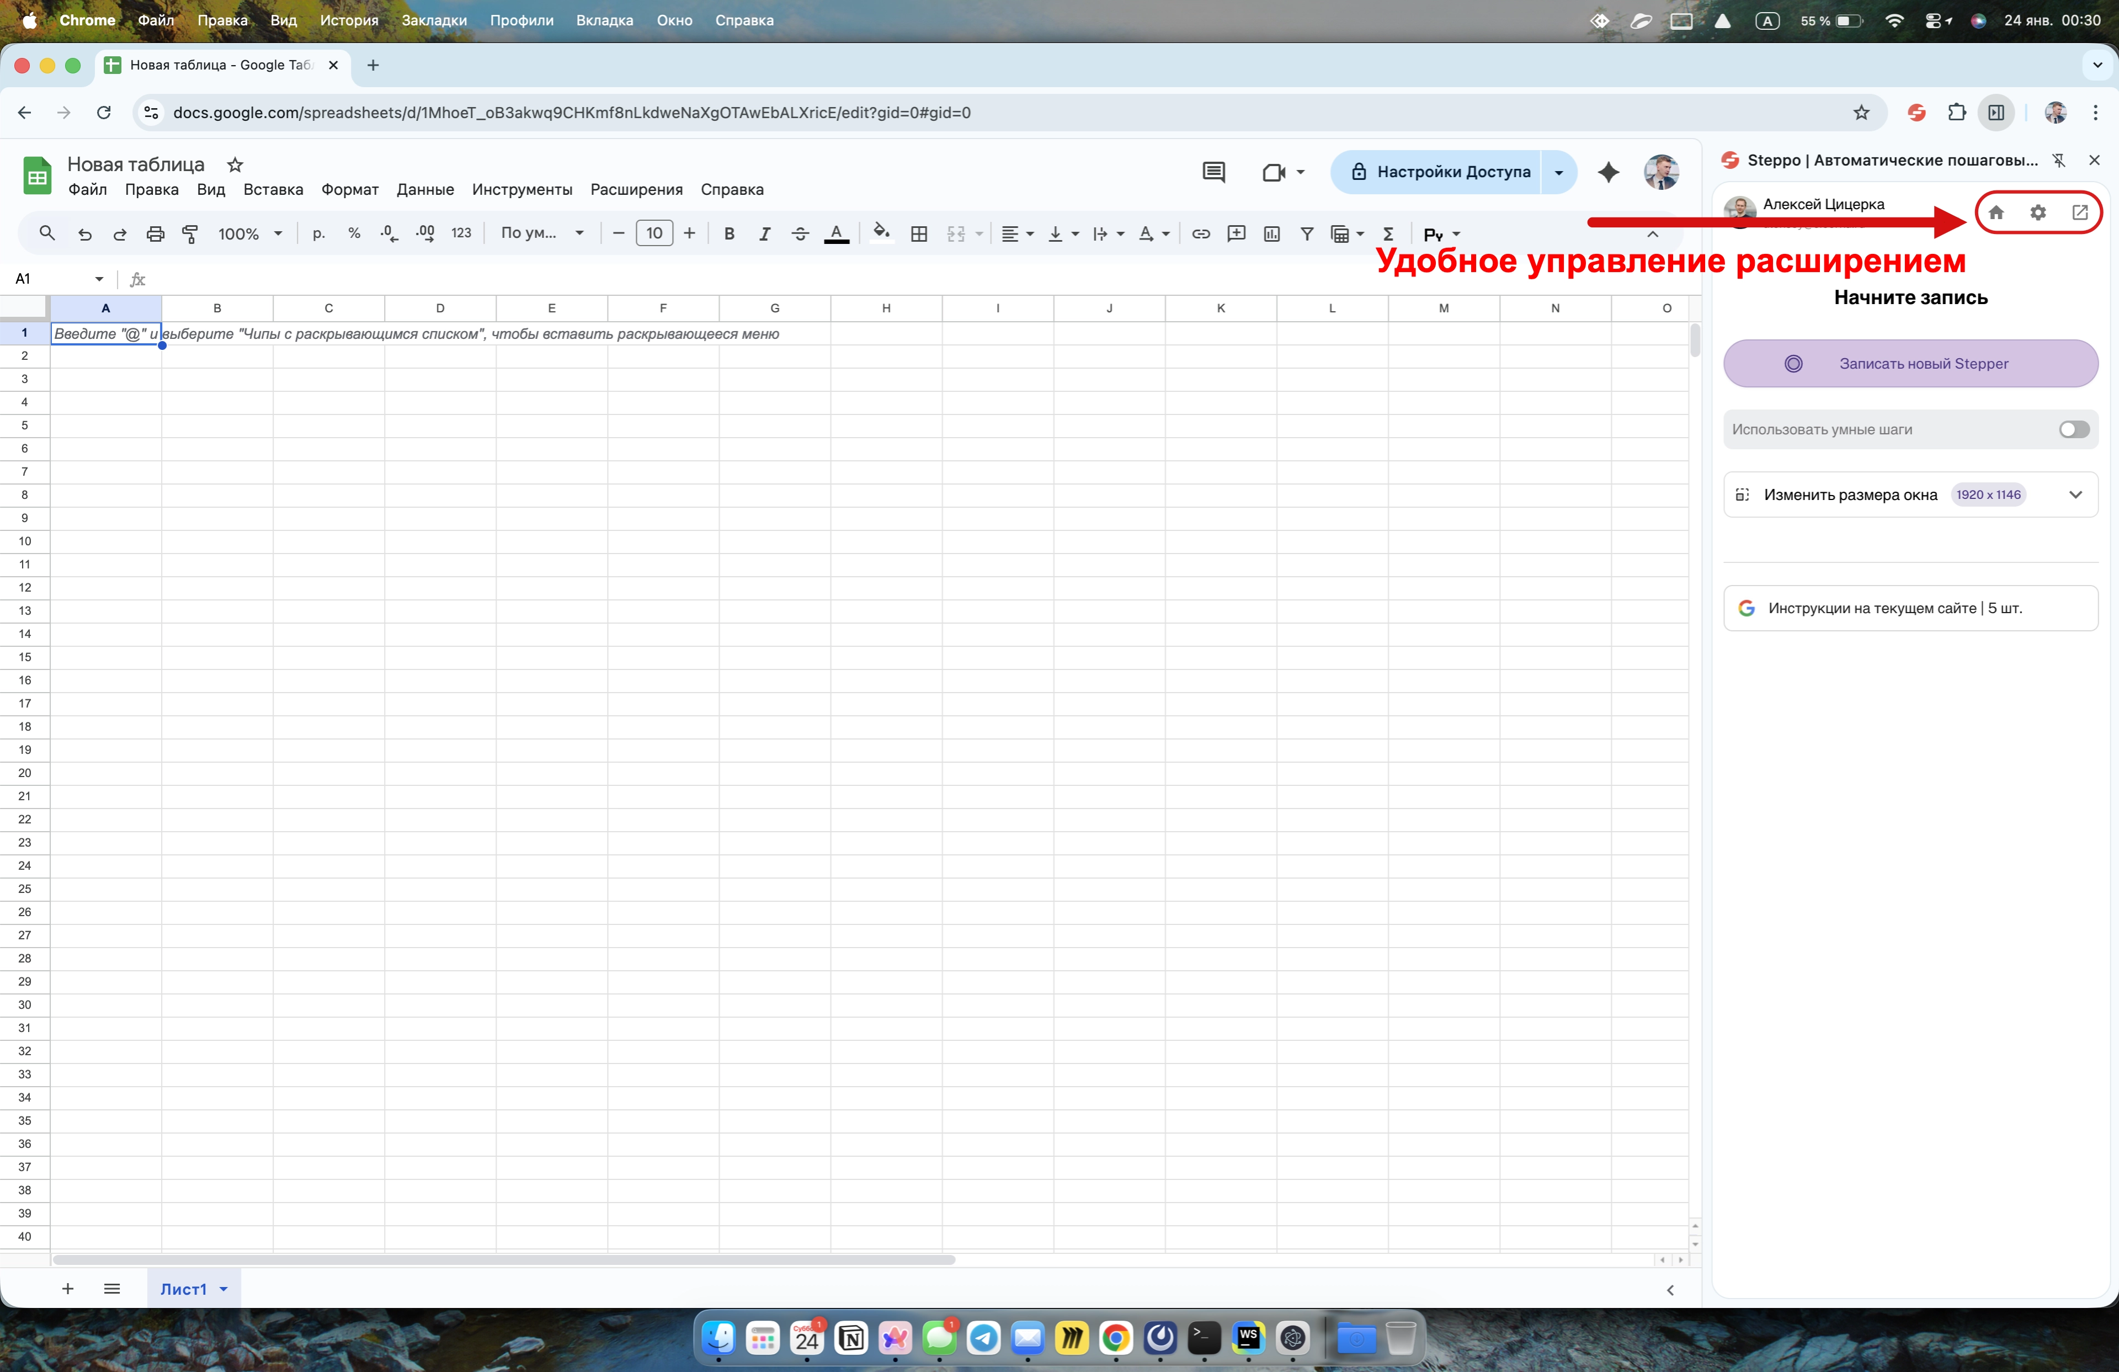Click the insert chart icon
Viewport: 2119px width, 1372px height.
[1271, 234]
